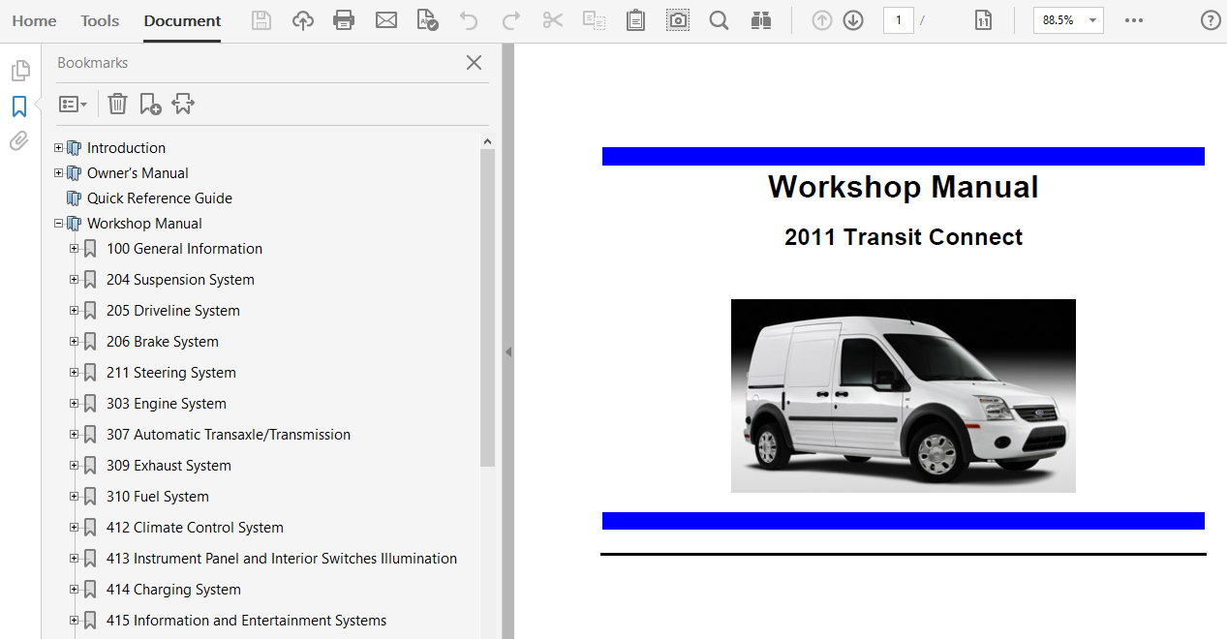Go to next page arrow
The width and height of the screenshot is (1227, 639).
tap(853, 20)
